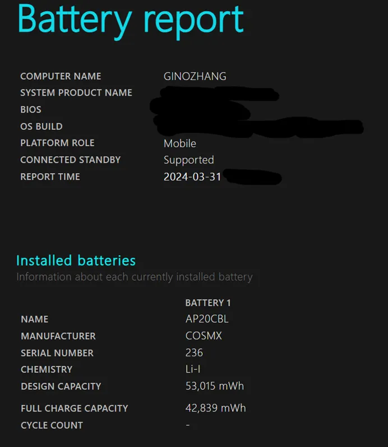Click the Battery report title heading

tap(130, 19)
